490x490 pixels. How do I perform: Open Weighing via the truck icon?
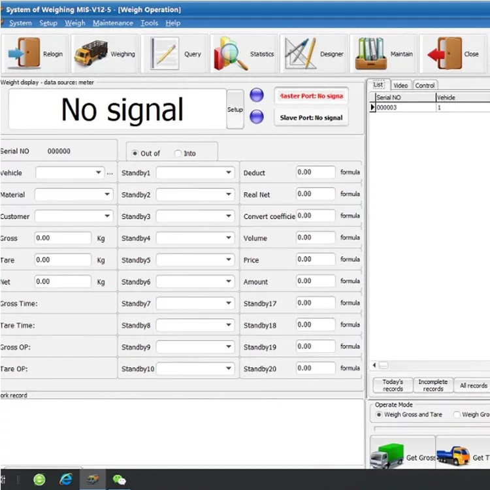click(x=91, y=54)
